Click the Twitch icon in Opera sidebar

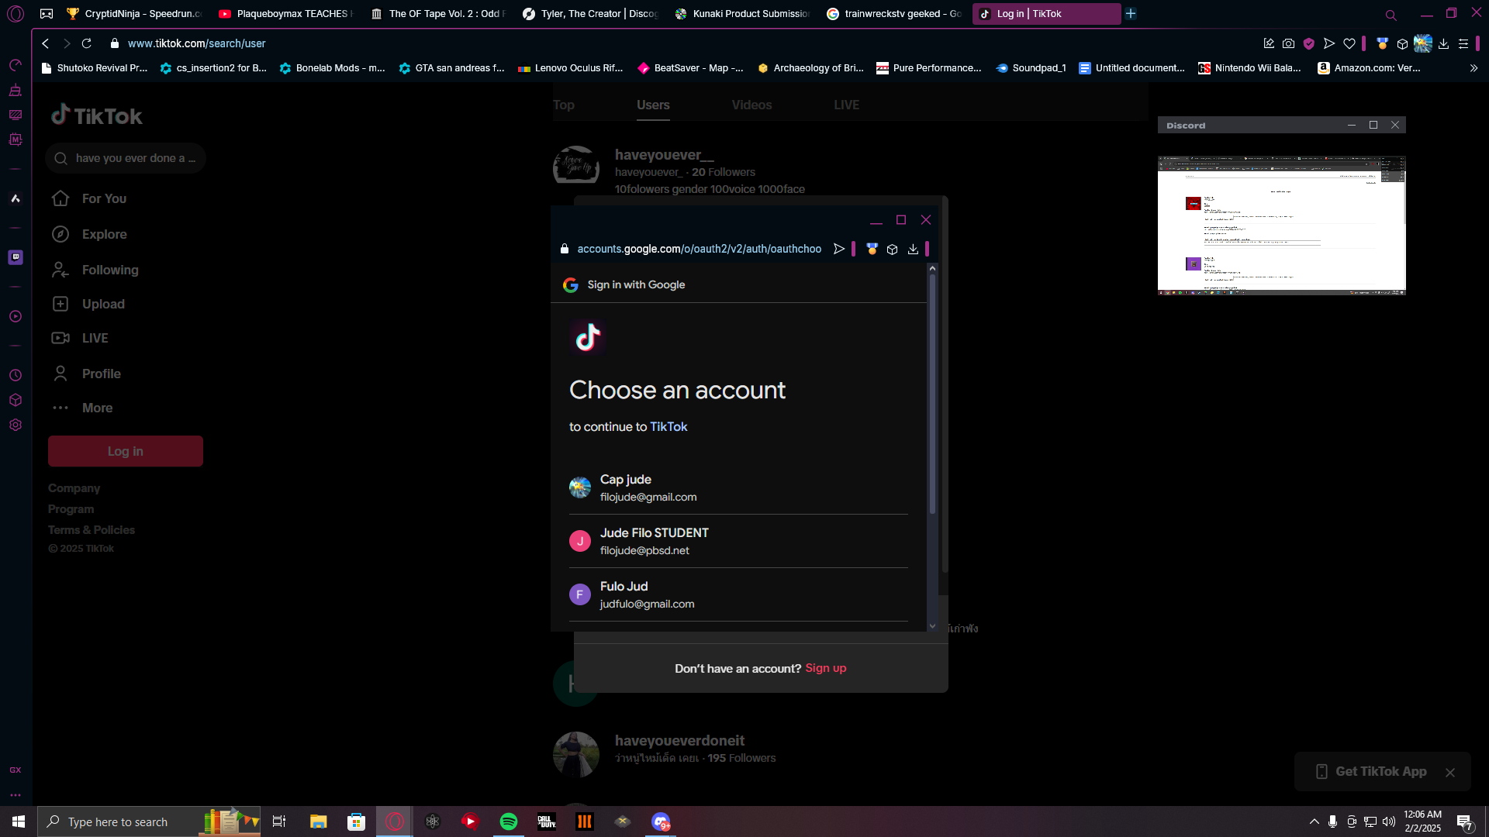[x=16, y=257]
